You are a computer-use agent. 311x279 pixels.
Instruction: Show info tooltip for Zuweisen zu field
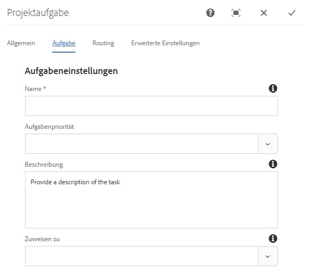(273, 239)
